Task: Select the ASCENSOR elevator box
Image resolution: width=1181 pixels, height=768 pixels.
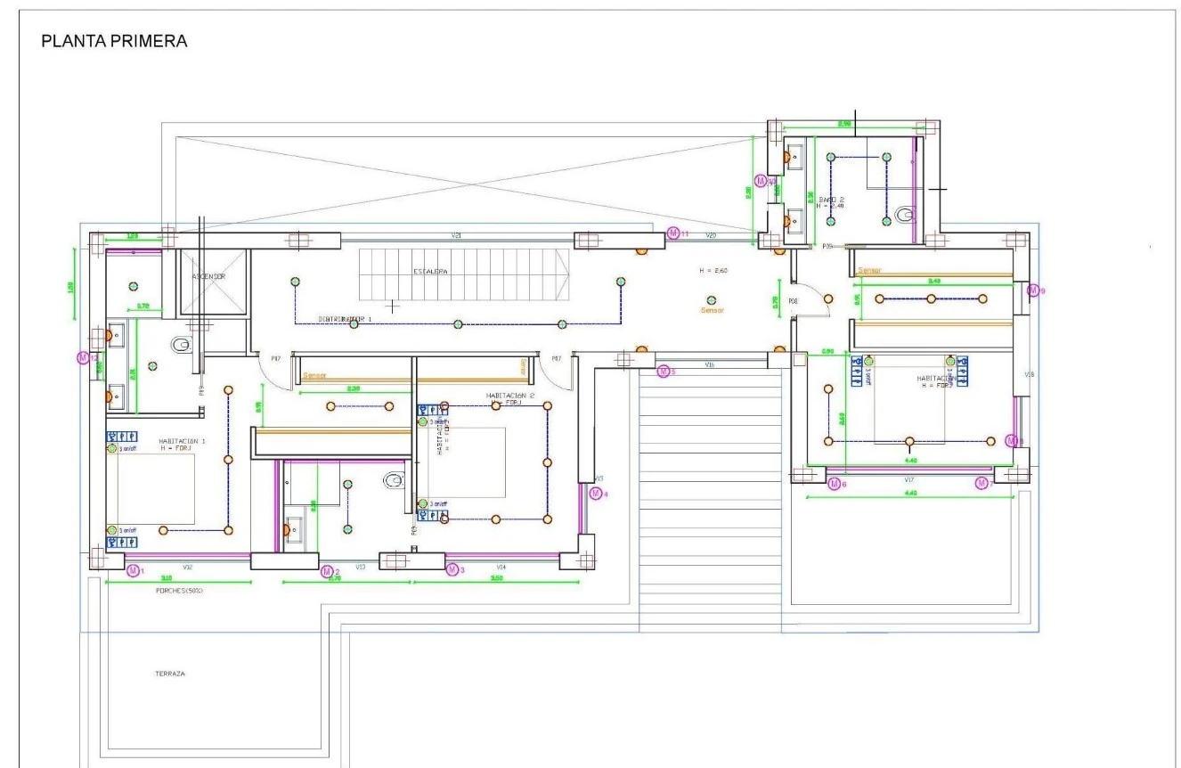Action: pos(215,282)
